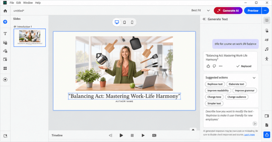272x142 pixels.
Task: Toggle closed captions CC button
Action: pyautogui.click(x=154, y=135)
